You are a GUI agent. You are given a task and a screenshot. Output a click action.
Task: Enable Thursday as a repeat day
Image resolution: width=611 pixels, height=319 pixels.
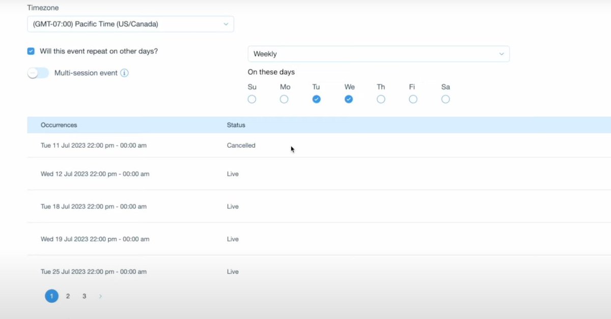pos(381,99)
